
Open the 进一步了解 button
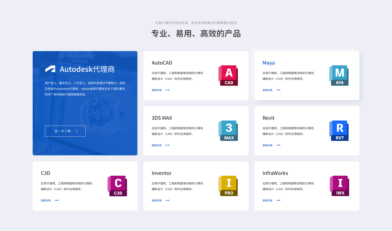[x=65, y=131]
